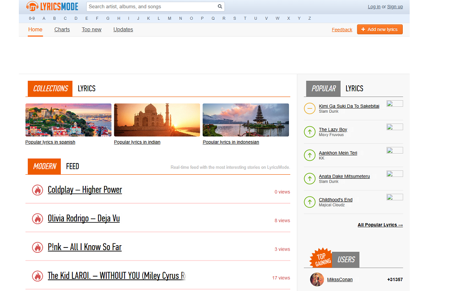Browse artists starting with letter Z

click(310, 18)
